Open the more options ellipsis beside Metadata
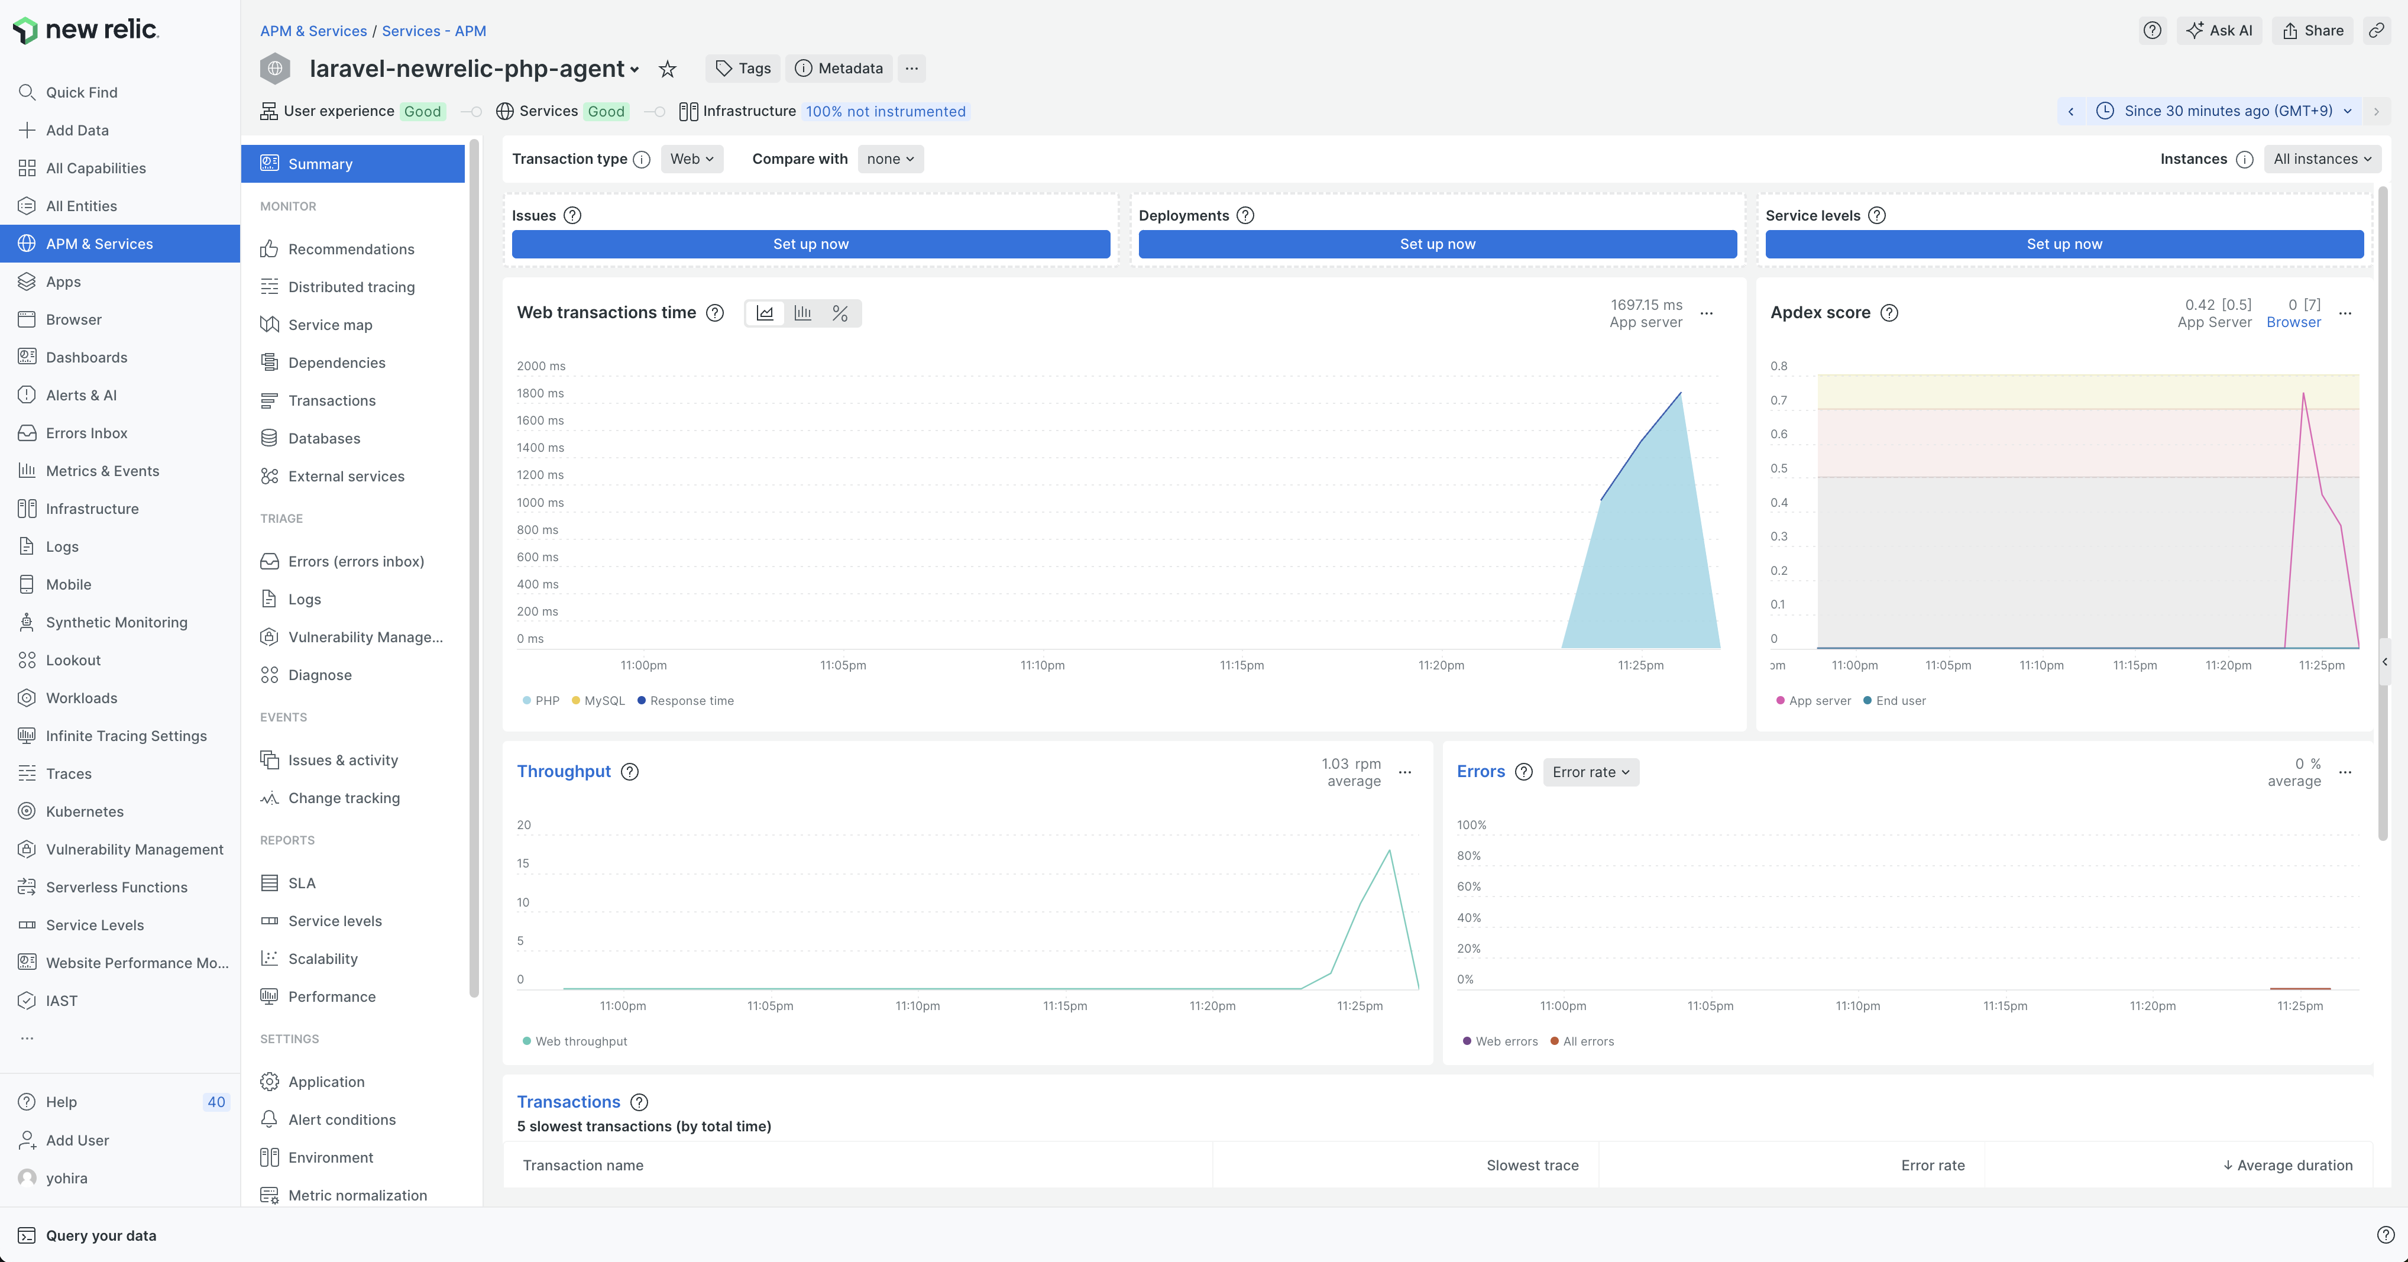 pos(911,68)
